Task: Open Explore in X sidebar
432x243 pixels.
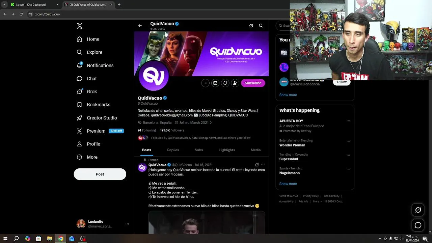Action: pyautogui.click(x=89, y=52)
